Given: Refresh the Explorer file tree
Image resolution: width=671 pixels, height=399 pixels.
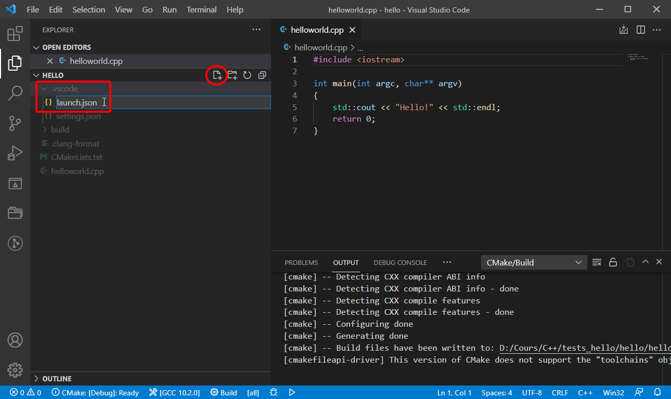Looking at the screenshot, I should [x=247, y=75].
